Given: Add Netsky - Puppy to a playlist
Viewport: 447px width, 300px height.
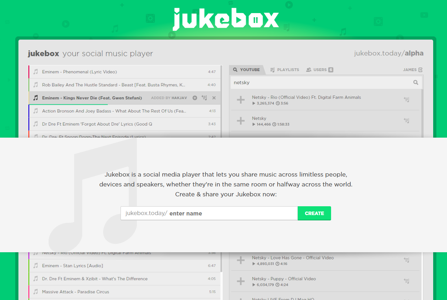Looking at the screenshot, I should [406, 281].
